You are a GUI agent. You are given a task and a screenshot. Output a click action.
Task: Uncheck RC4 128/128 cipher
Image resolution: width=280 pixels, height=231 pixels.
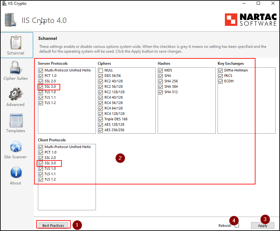[x=101, y=114]
